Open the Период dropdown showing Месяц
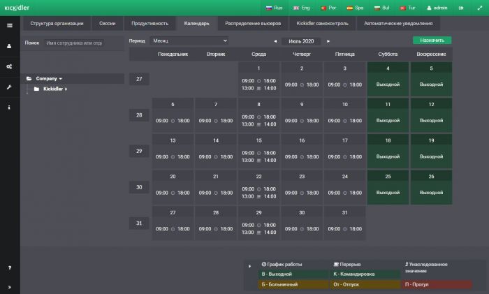This screenshot has width=489, height=294. click(189, 41)
